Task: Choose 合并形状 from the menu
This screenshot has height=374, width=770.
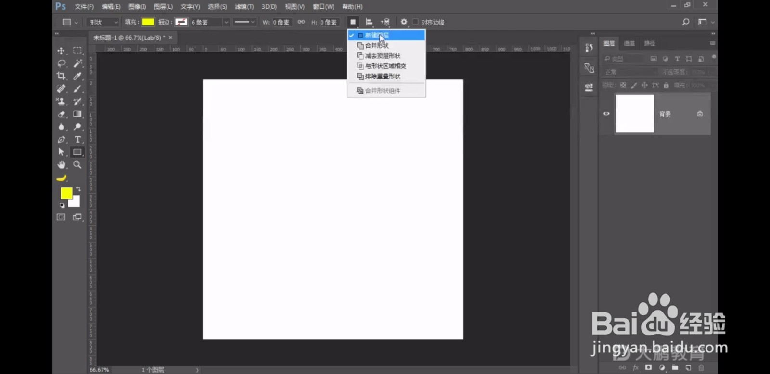Action: 386,46
